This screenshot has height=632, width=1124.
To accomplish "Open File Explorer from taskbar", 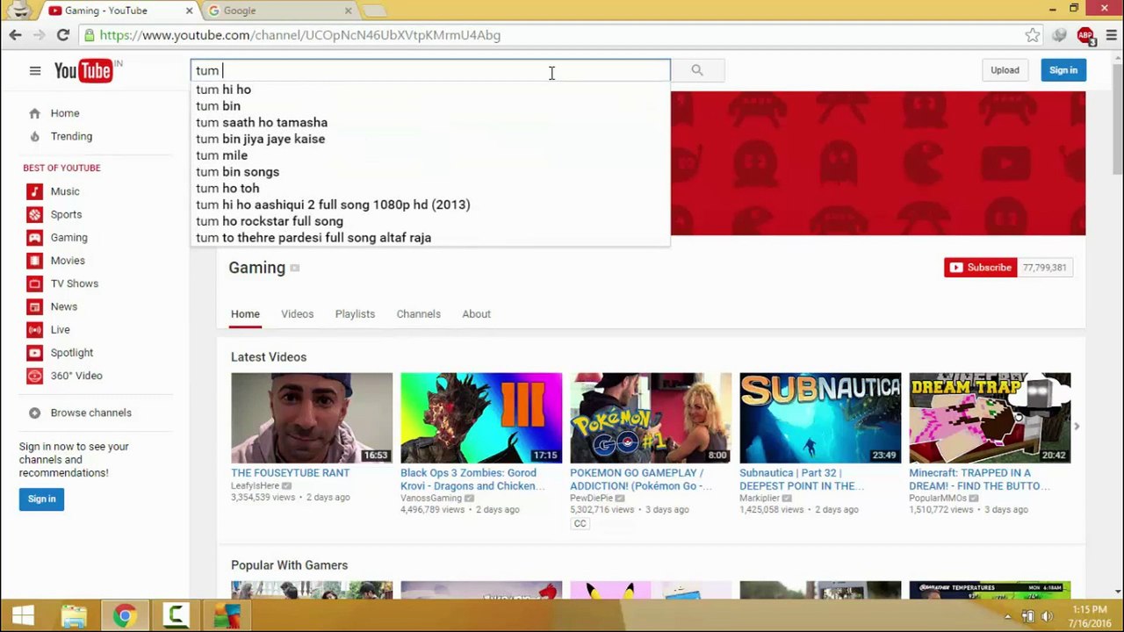I will point(74,616).
